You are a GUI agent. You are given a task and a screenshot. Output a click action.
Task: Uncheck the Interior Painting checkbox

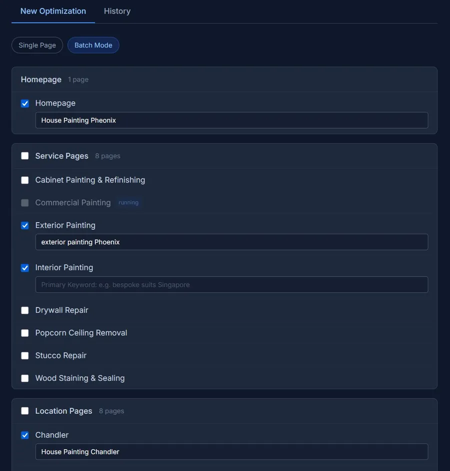point(25,268)
